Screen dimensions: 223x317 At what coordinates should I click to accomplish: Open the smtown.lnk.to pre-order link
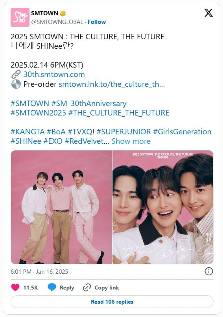(x=112, y=84)
